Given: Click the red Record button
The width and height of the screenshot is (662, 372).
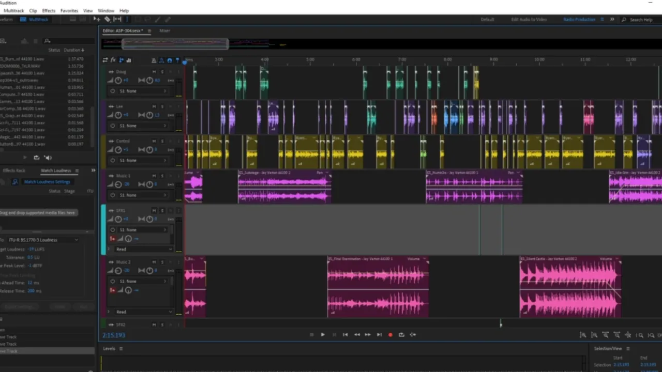Looking at the screenshot, I should 390,335.
